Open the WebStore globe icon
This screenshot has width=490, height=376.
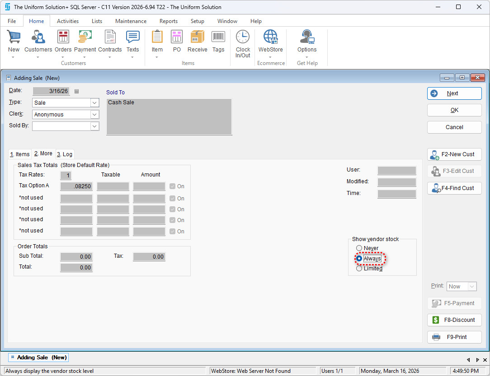pos(270,38)
